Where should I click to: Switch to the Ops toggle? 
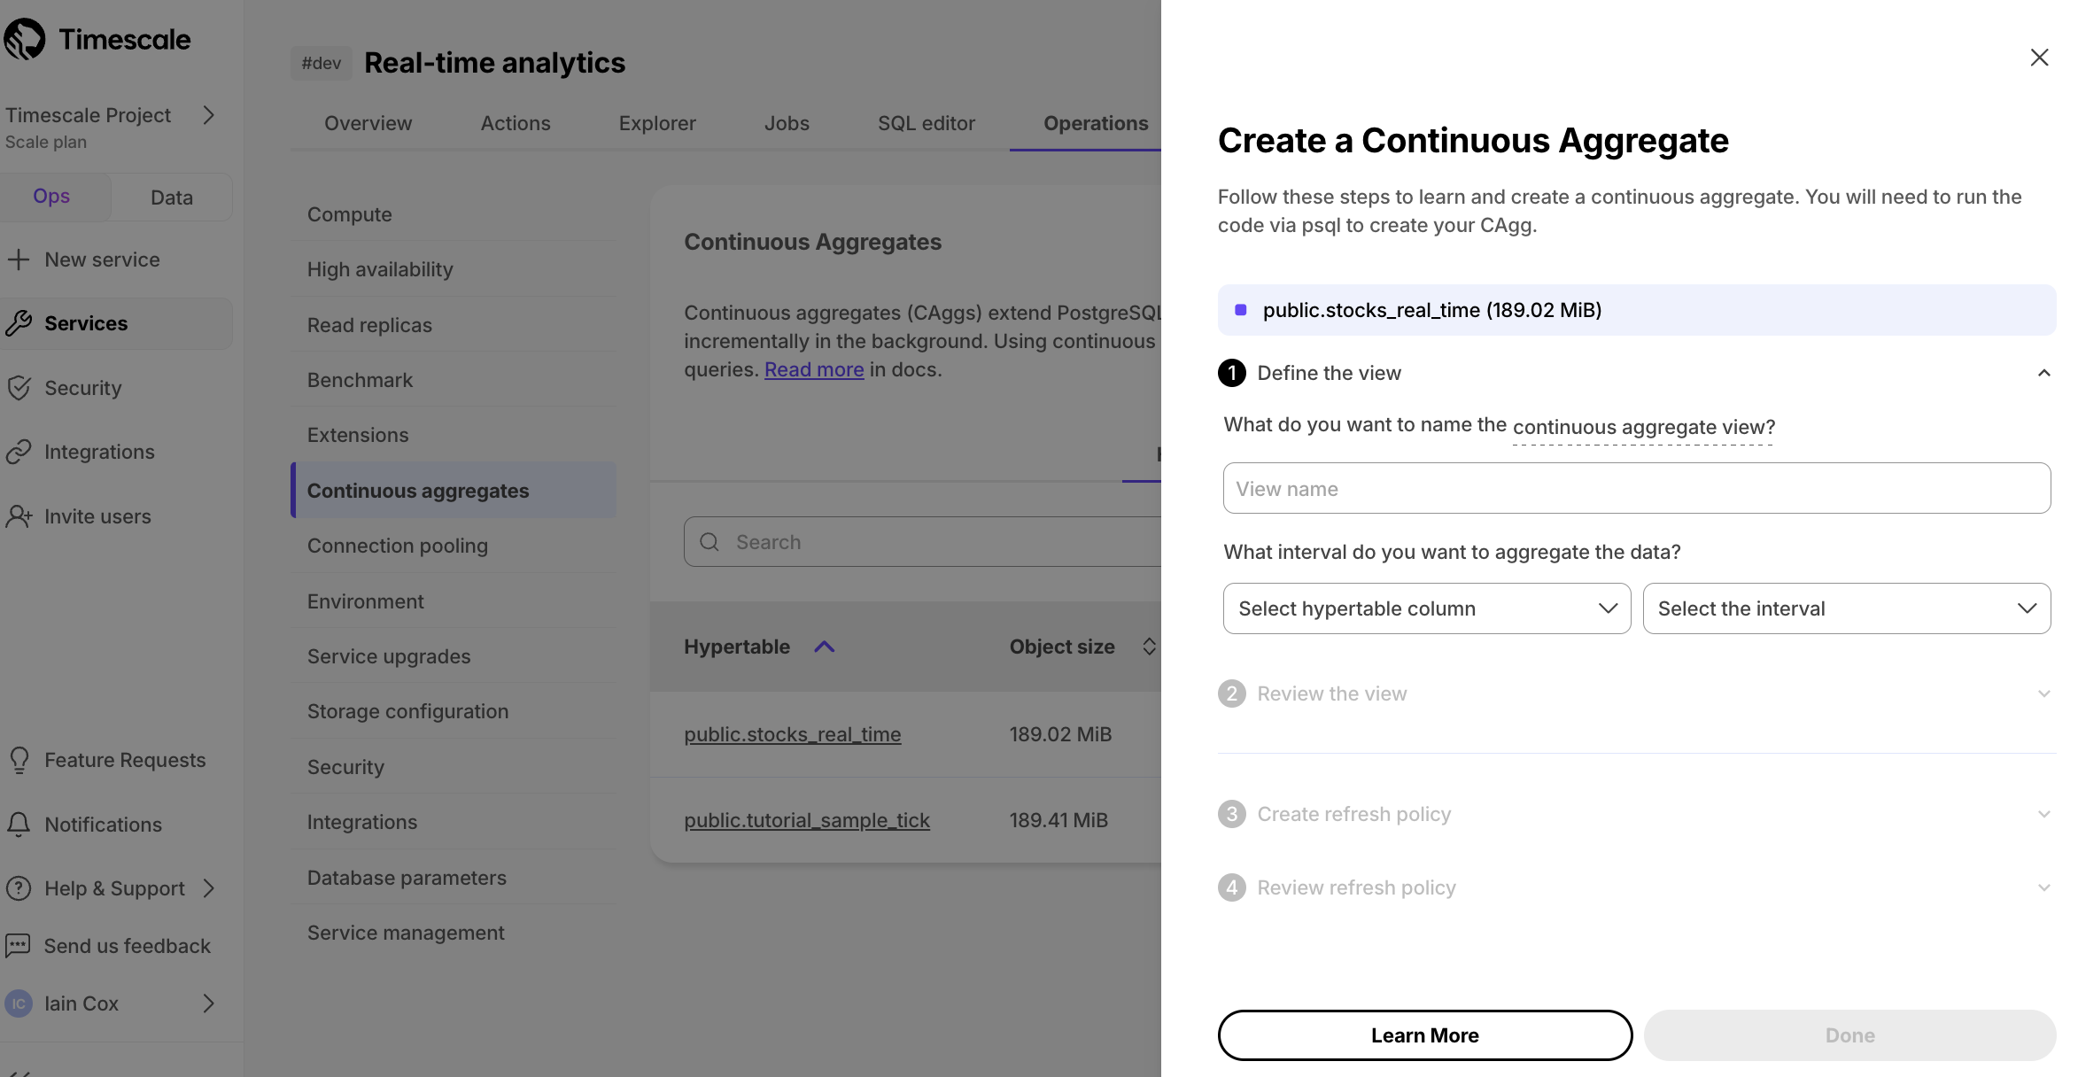tap(51, 197)
